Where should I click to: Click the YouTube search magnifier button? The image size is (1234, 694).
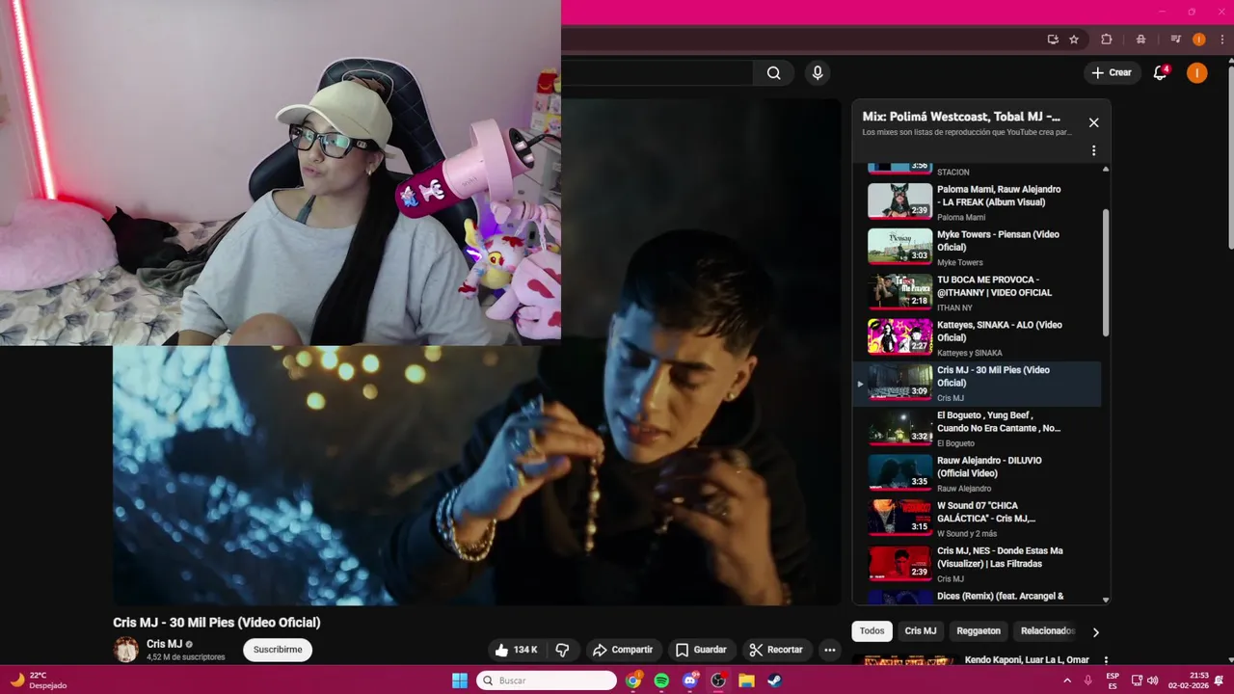coord(773,73)
